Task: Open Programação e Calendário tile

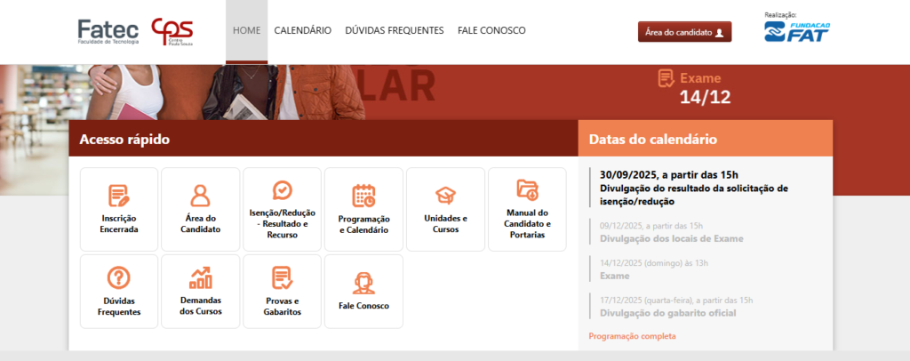Action: pyautogui.click(x=363, y=196)
